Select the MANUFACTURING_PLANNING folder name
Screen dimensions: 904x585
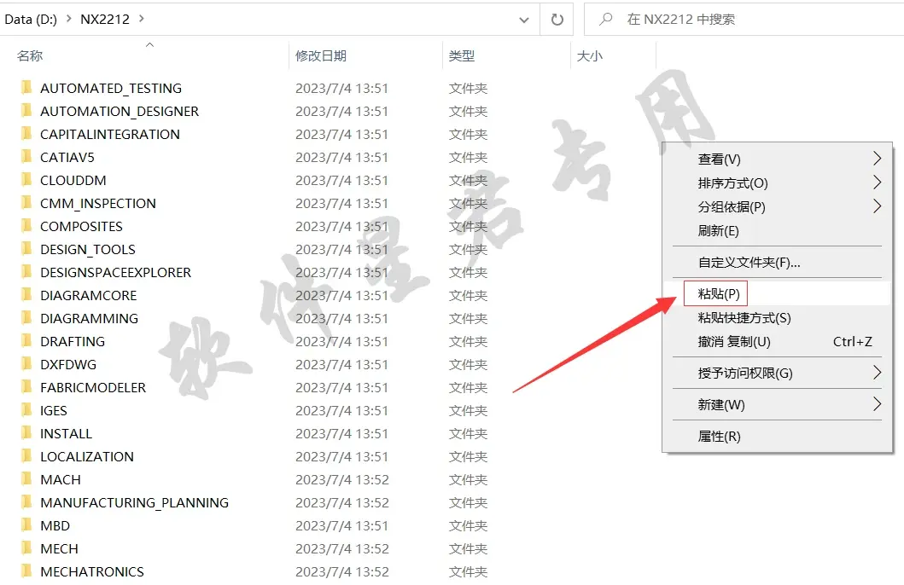point(134,502)
